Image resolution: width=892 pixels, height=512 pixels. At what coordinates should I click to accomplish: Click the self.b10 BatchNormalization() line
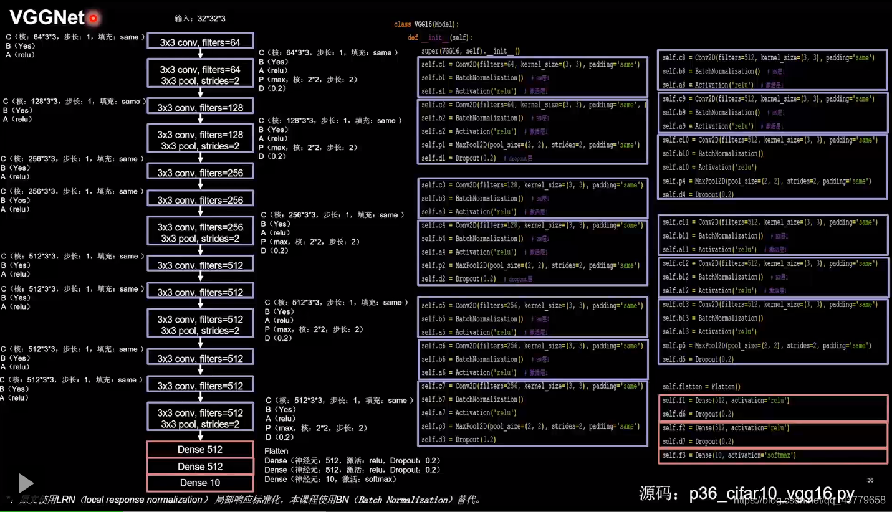pyautogui.click(x=712, y=154)
